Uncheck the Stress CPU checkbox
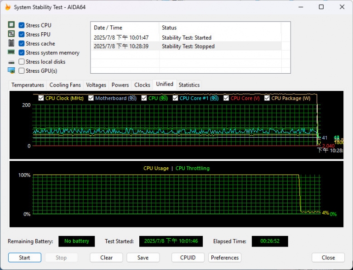Screen dimensions: 353x270 pyautogui.click(x=22, y=25)
